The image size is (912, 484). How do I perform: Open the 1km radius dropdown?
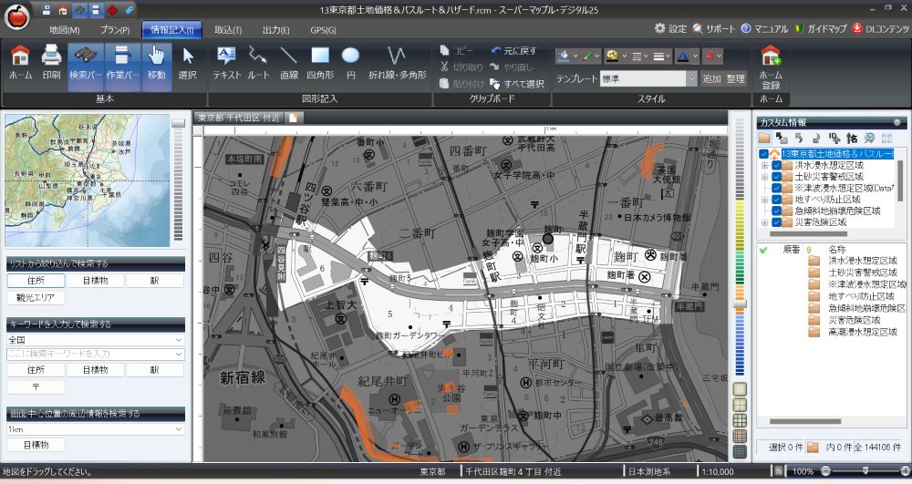coord(179,429)
